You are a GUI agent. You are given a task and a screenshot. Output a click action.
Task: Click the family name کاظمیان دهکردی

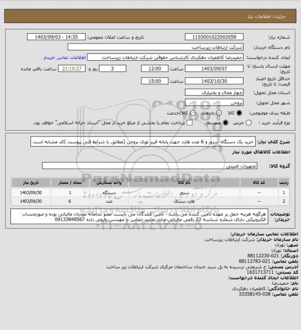(x=249, y=289)
